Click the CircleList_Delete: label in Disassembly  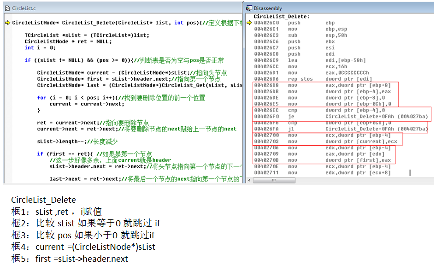(x=282, y=16)
